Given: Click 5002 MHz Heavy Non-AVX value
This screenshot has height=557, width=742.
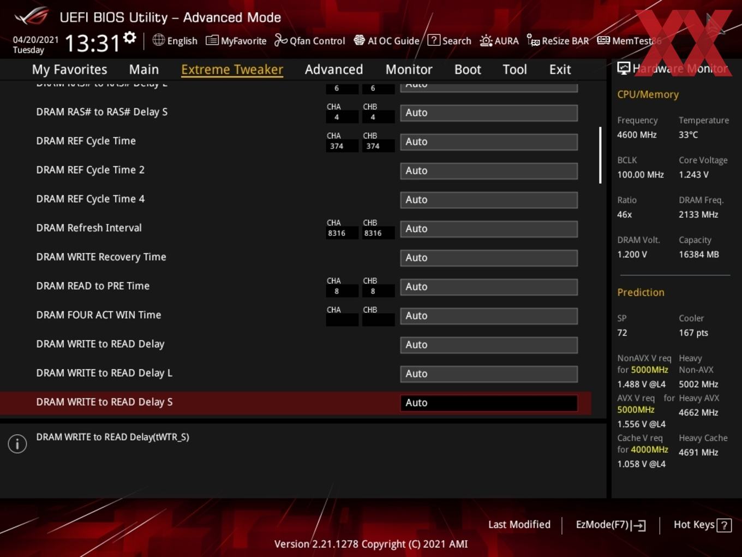Looking at the screenshot, I should tap(698, 384).
